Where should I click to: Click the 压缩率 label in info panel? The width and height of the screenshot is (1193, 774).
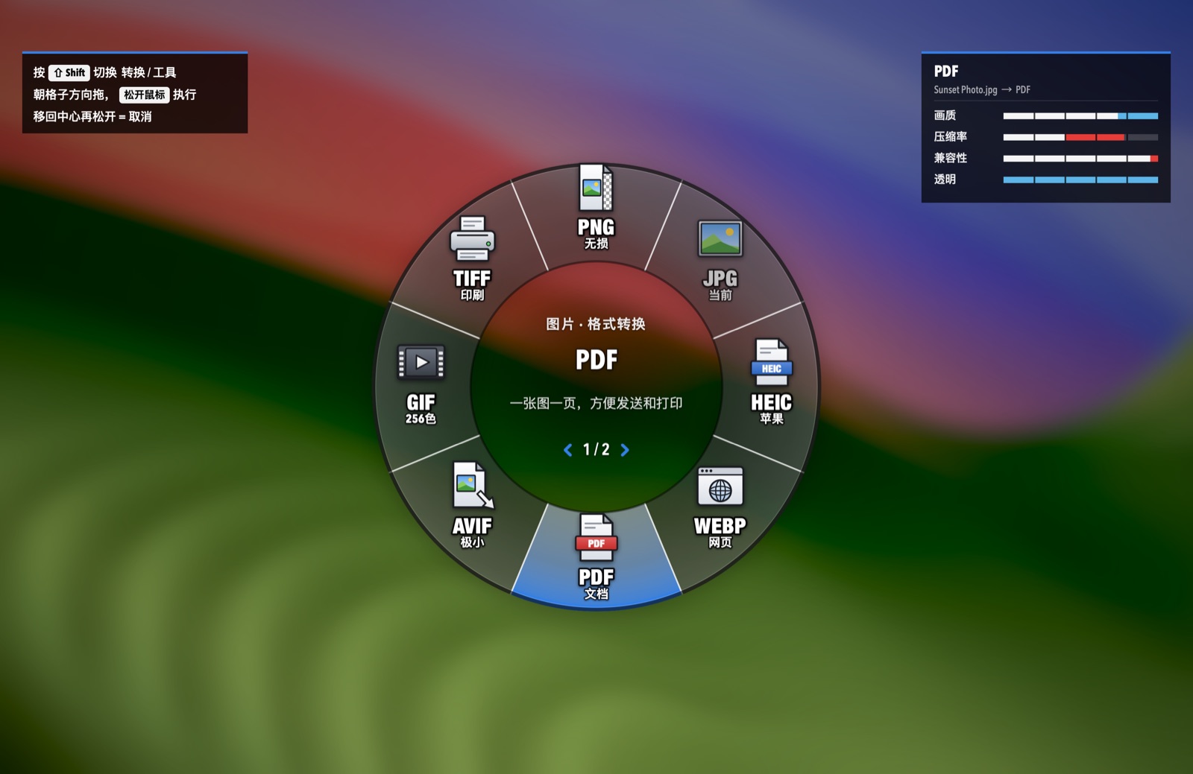[x=951, y=137]
